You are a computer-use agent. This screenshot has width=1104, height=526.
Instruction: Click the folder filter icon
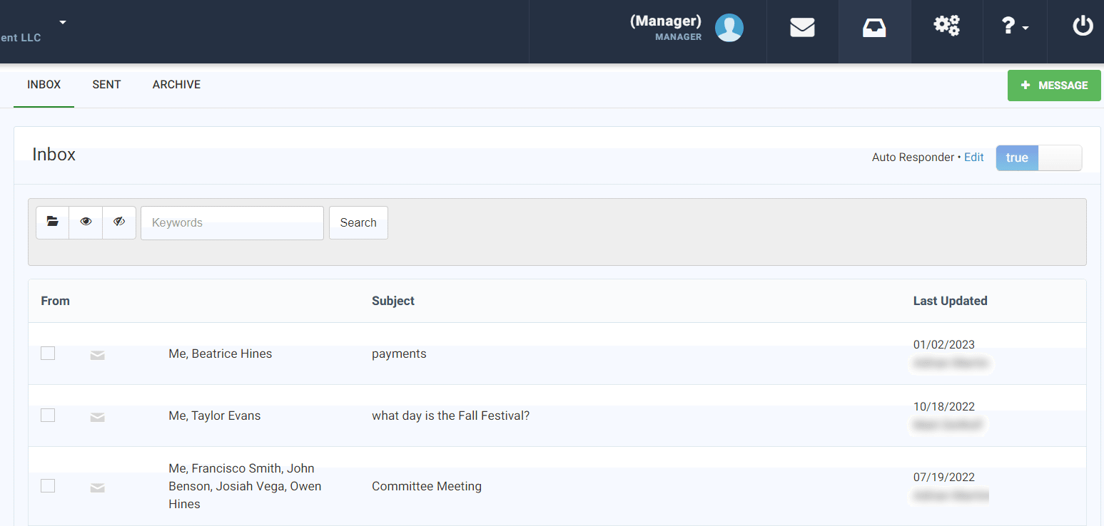[53, 222]
